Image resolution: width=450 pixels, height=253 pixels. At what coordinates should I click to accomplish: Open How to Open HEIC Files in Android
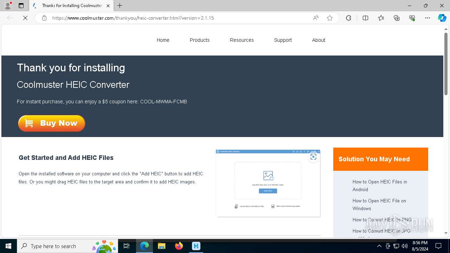coord(380,186)
